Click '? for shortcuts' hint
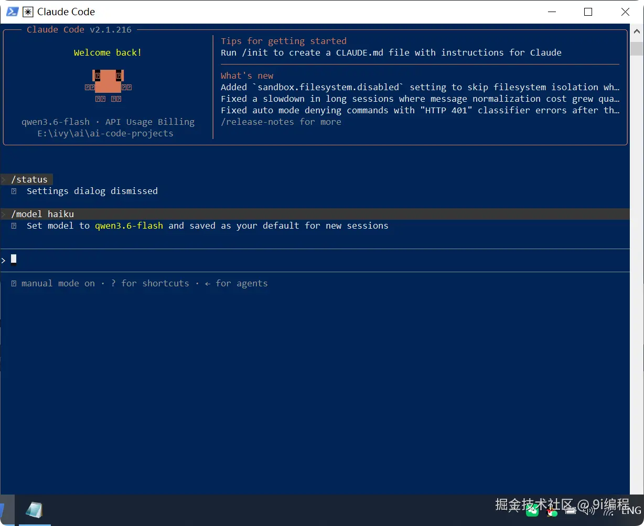Viewport: 644px width, 526px height. (150, 283)
